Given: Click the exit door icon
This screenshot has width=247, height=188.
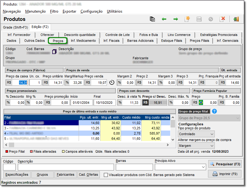Looking at the screenshot, I should pyautogui.click(x=236, y=19).
